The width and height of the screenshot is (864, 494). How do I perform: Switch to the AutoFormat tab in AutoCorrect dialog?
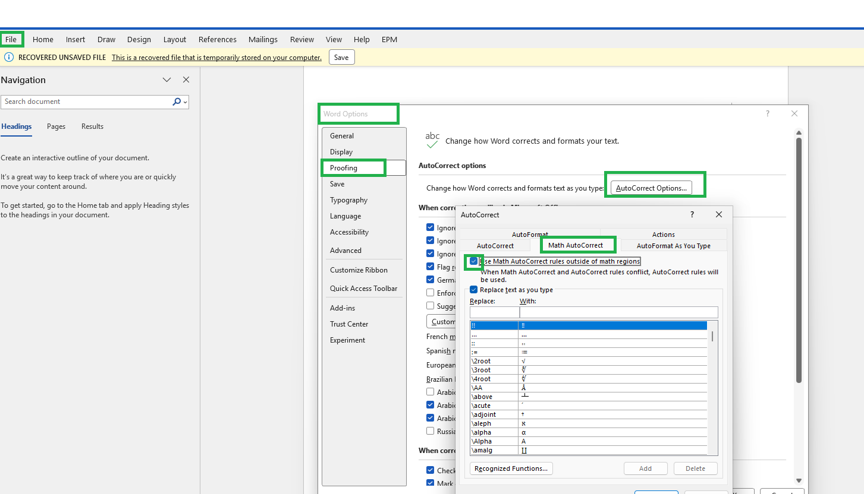pyautogui.click(x=529, y=234)
